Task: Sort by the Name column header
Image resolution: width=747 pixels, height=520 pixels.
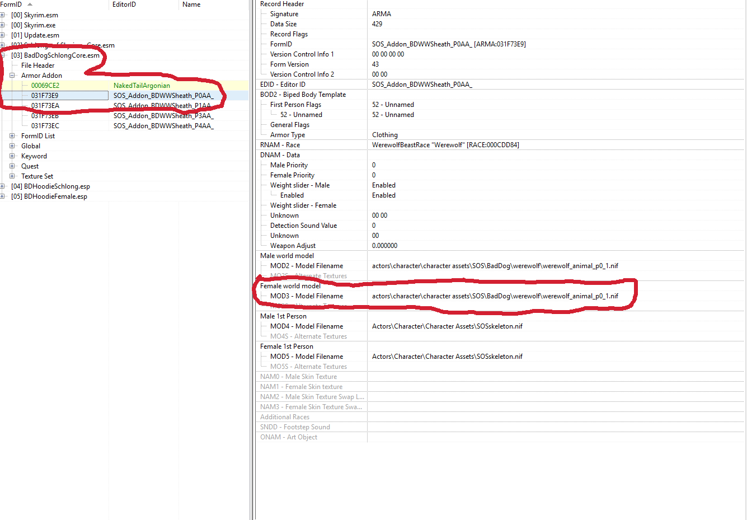Action: [214, 4]
